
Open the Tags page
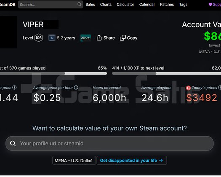183,5
